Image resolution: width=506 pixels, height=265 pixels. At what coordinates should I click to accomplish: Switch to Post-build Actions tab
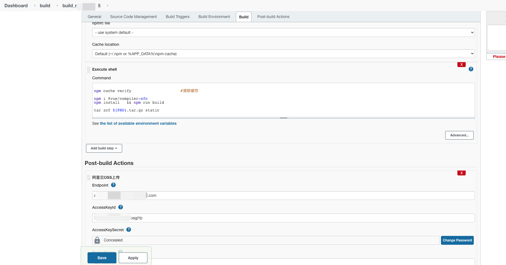pos(273,17)
